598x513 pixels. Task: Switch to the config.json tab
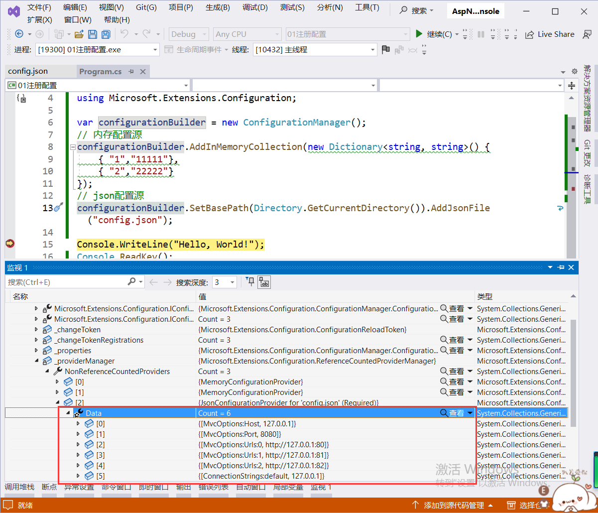click(28, 71)
